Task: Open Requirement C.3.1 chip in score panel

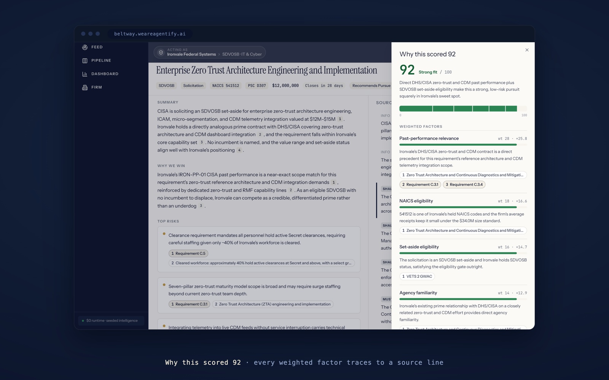Action: point(420,185)
